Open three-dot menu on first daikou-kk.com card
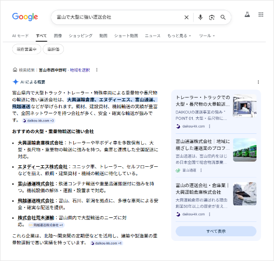The height and width of the screenshot is (261, 274). coord(209,126)
